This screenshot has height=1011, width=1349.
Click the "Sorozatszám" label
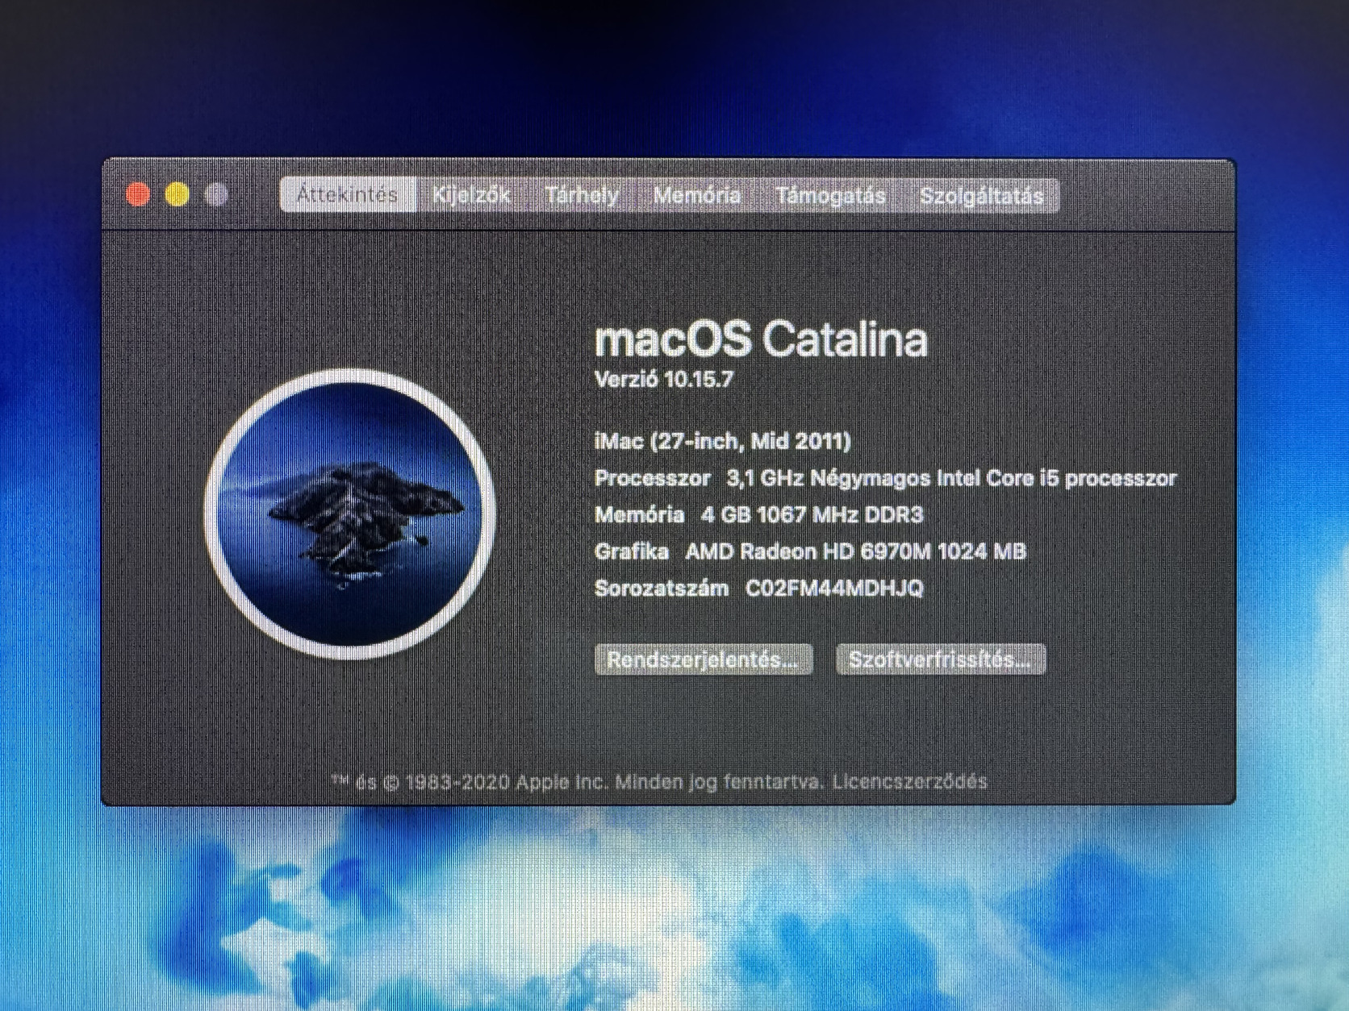[662, 589]
